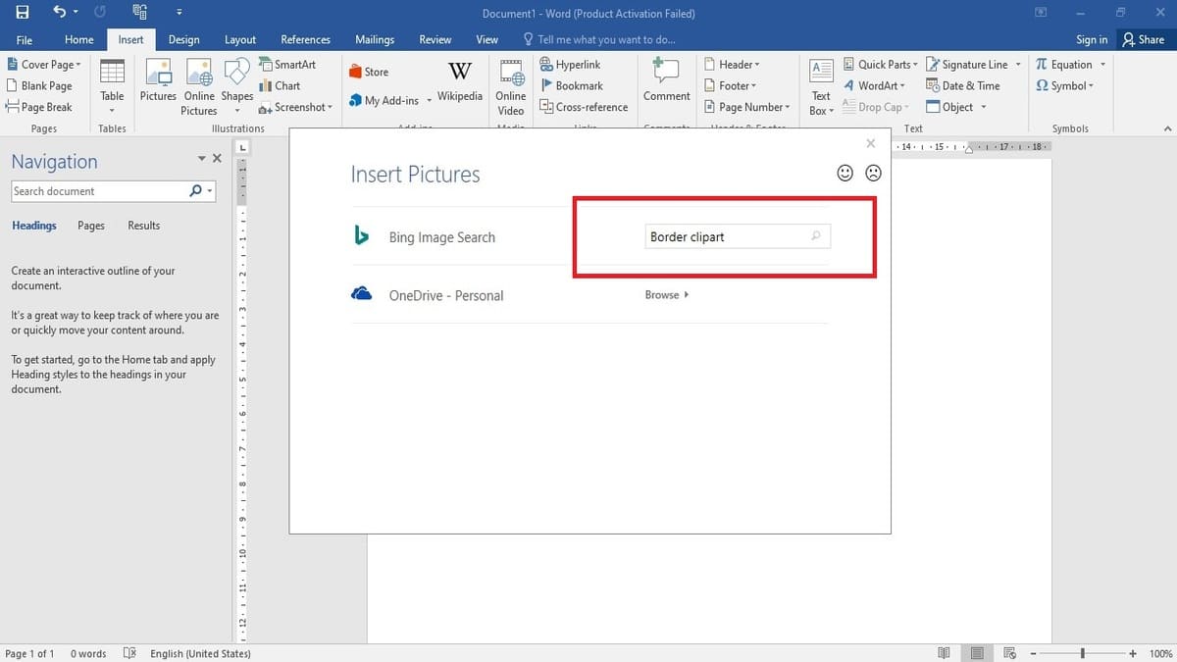
Task: Insert an Online Video
Action: [x=511, y=86]
